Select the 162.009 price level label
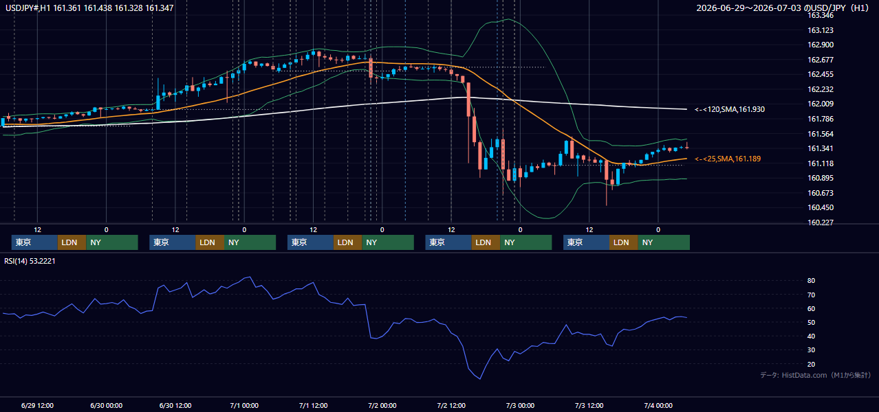This screenshot has width=879, height=412. point(821,104)
